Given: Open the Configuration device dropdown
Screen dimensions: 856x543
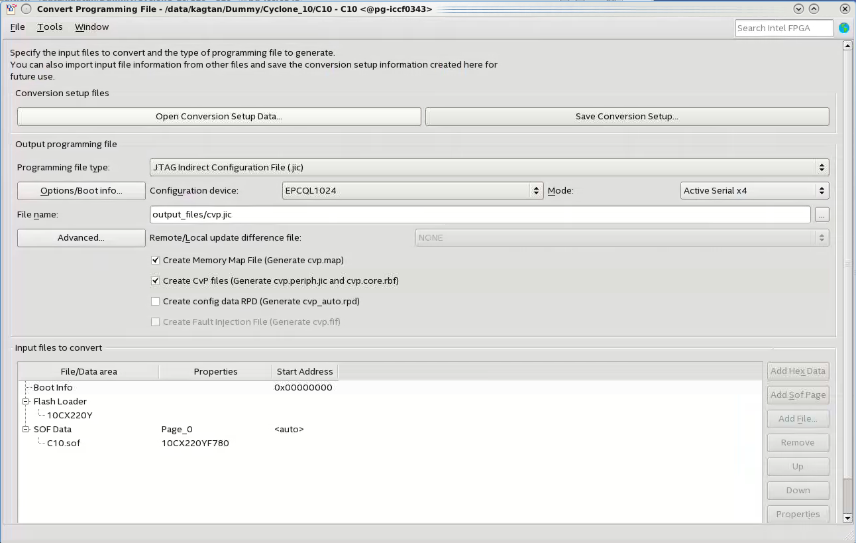Looking at the screenshot, I should click(x=413, y=191).
